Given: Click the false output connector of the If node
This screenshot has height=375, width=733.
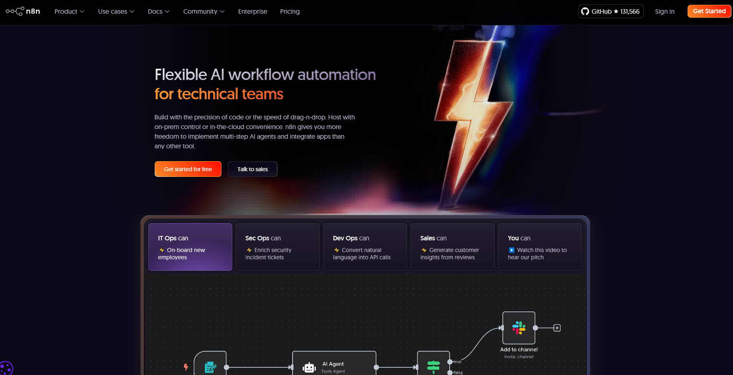Looking at the screenshot, I should pos(450,373).
